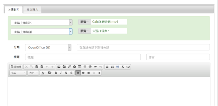Click the 原始碼 source button
The height and width of the screenshot is (106, 218).
(16, 67)
